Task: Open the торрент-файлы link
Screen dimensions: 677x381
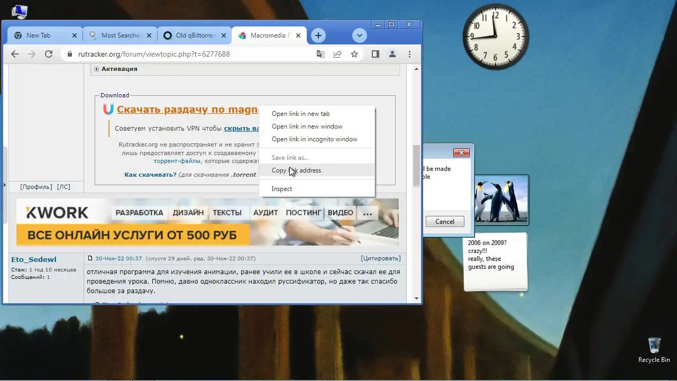Action: coord(177,161)
